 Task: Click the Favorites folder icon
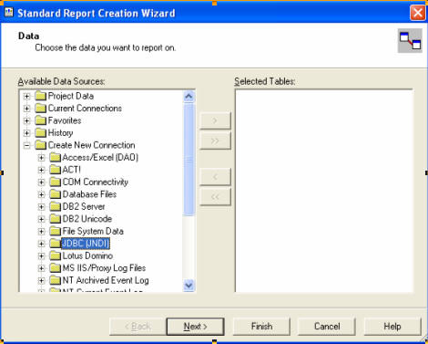(x=40, y=120)
